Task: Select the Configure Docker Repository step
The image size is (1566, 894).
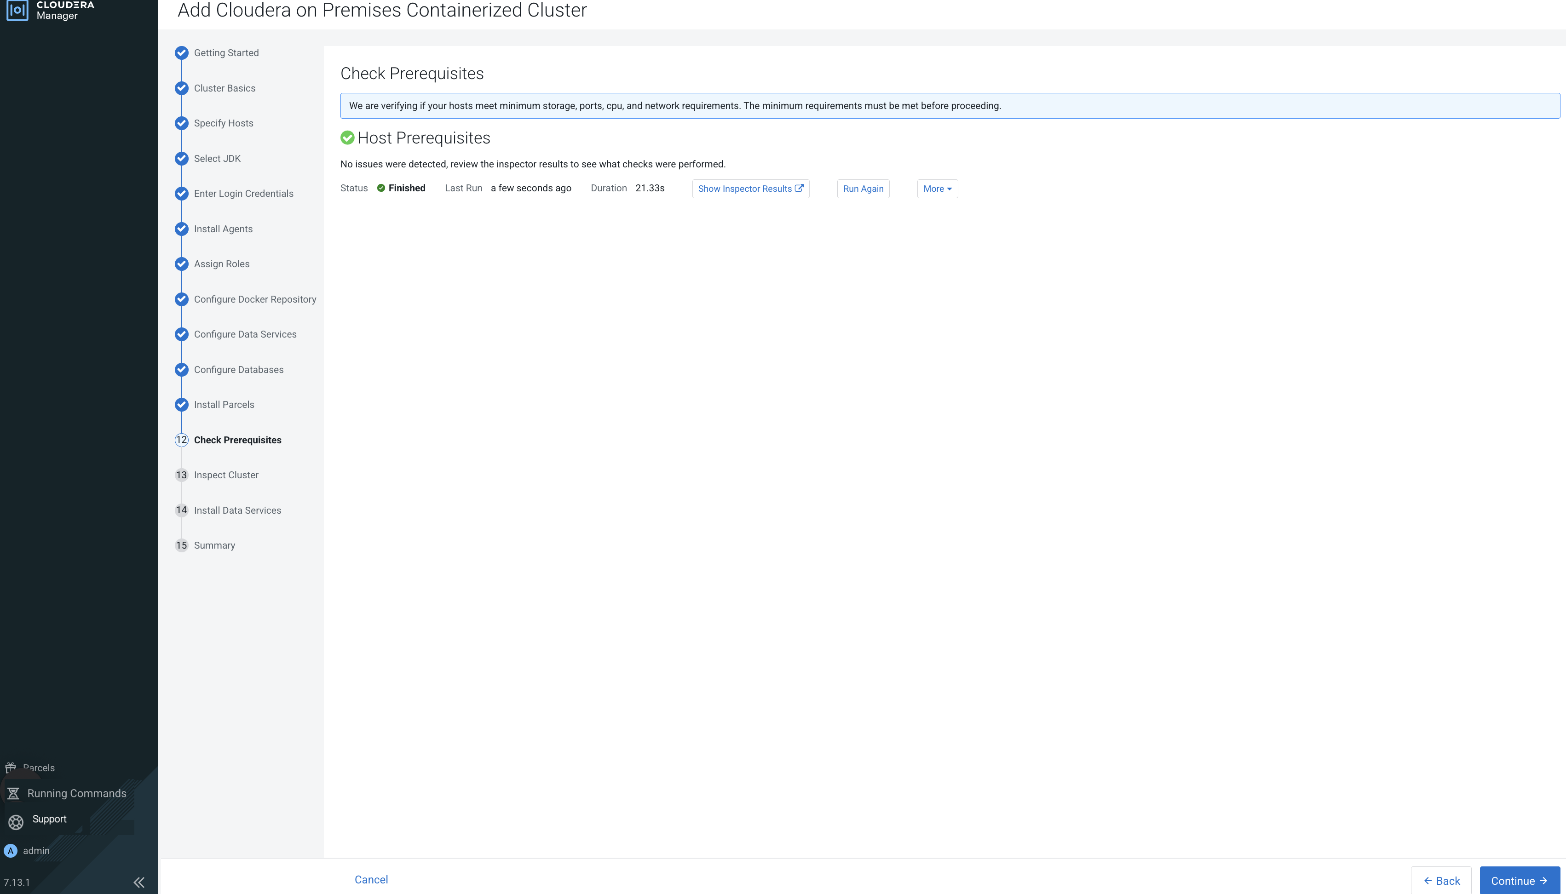Action: [x=255, y=299]
